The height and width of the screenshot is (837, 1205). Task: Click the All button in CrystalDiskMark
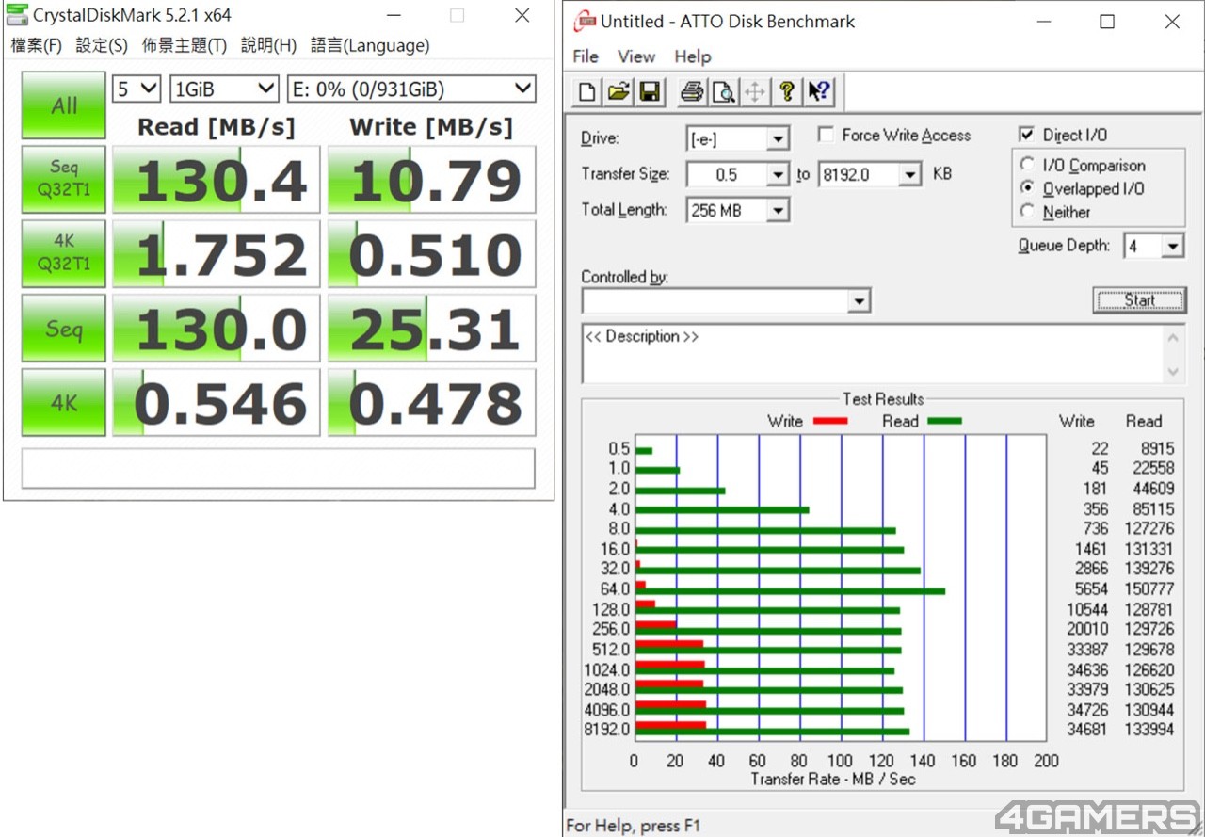coord(64,105)
